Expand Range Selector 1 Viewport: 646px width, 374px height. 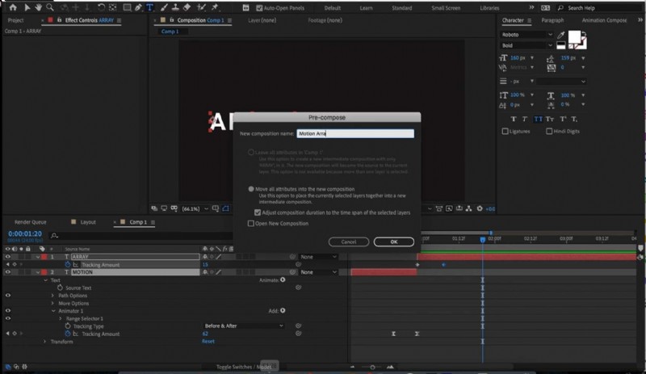(x=61, y=318)
